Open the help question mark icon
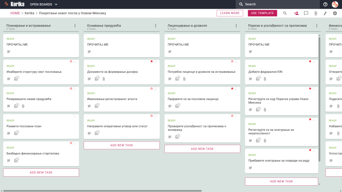 point(325,4)
